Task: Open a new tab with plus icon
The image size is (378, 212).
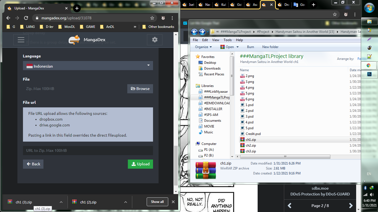Action: (x=77, y=8)
